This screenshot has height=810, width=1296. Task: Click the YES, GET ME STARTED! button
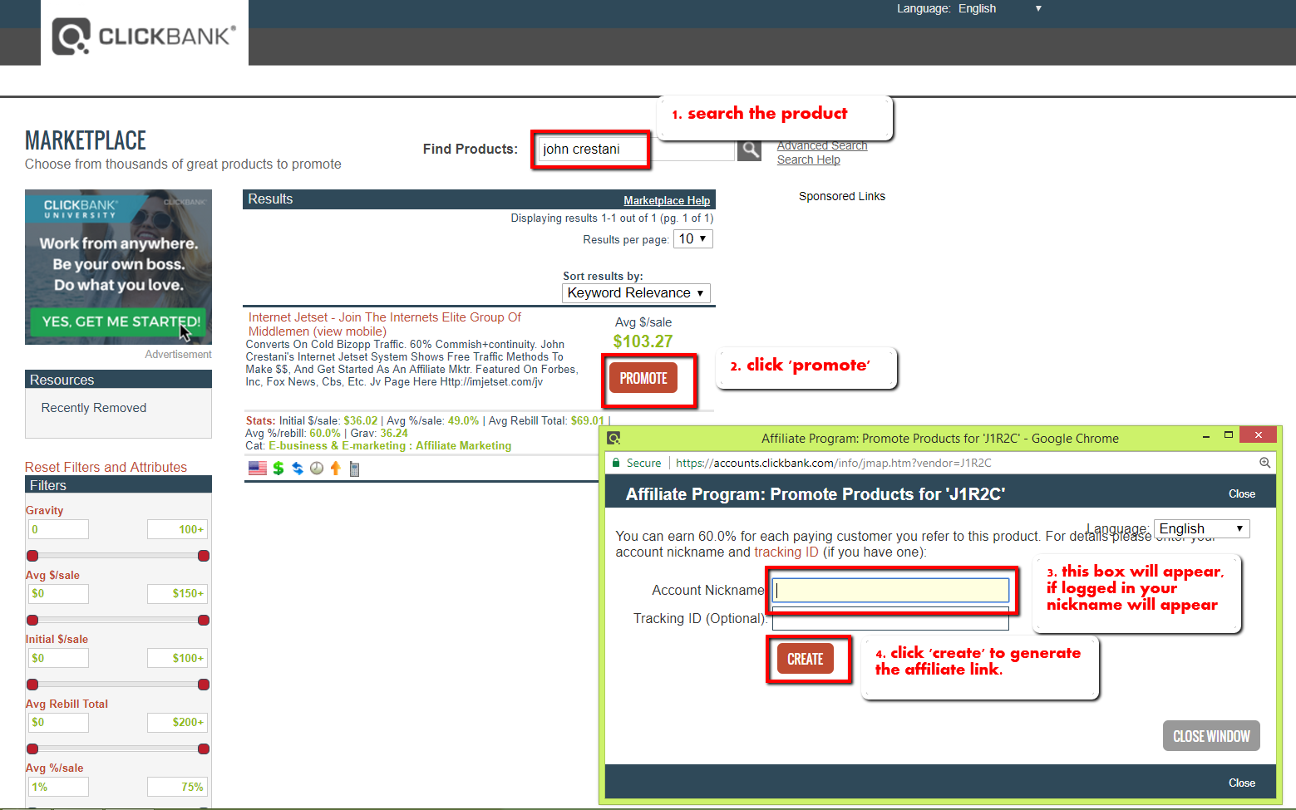point(119,322)
